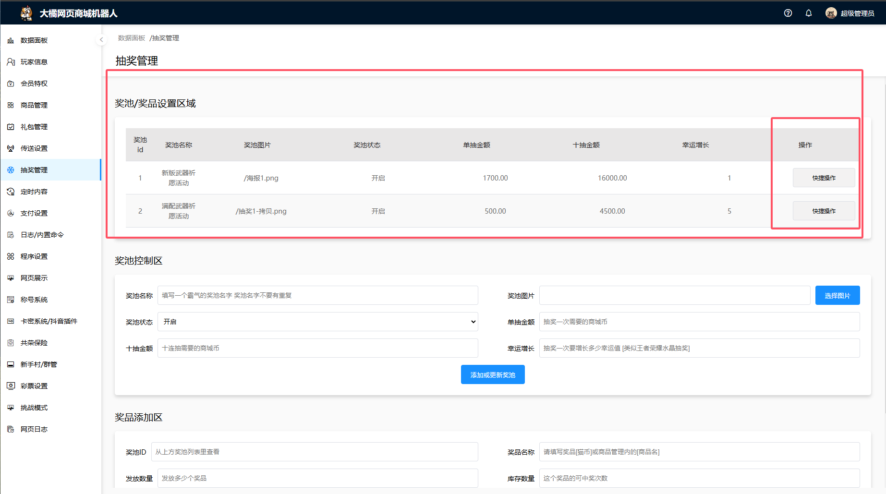The width and height of the screenshot is (886, 494).
Task: Click the 玩家信息 user icon
Action: click(11, 62)
